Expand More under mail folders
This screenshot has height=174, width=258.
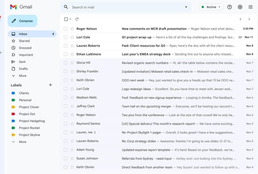(x=19, y=76)
